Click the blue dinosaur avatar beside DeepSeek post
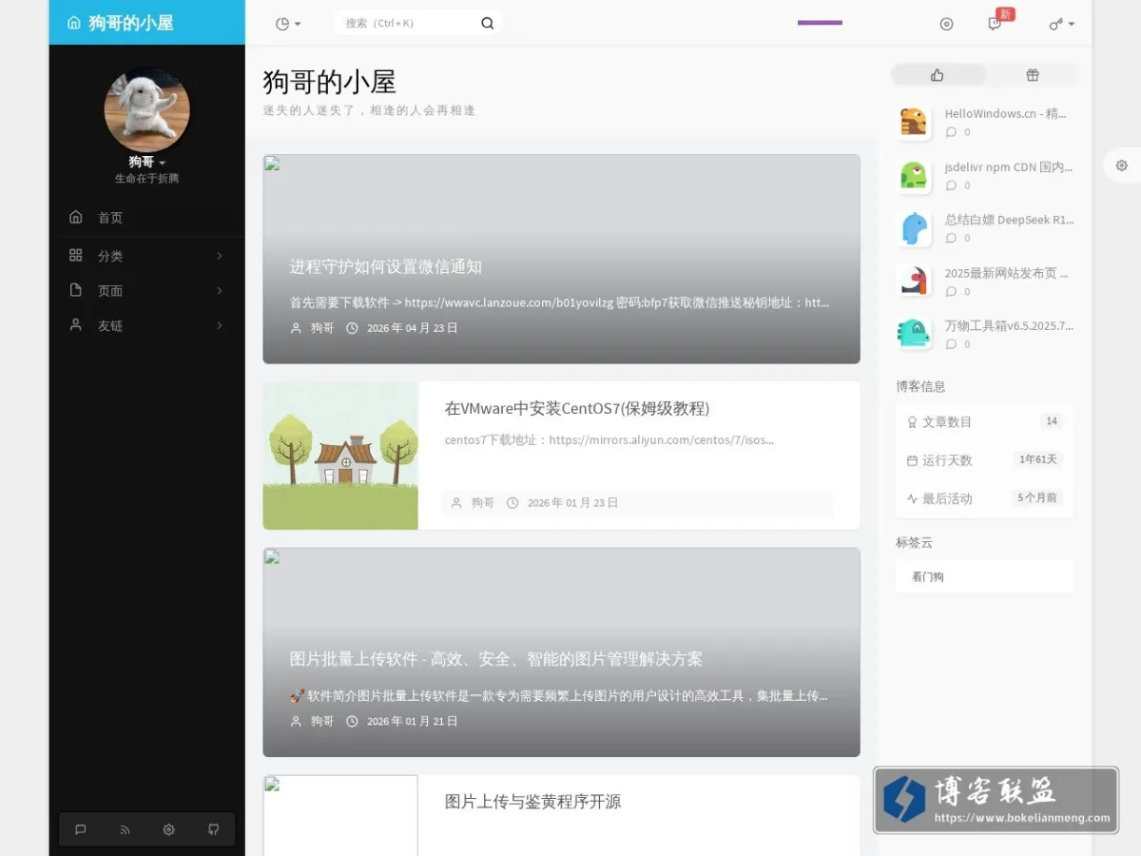 914,228
